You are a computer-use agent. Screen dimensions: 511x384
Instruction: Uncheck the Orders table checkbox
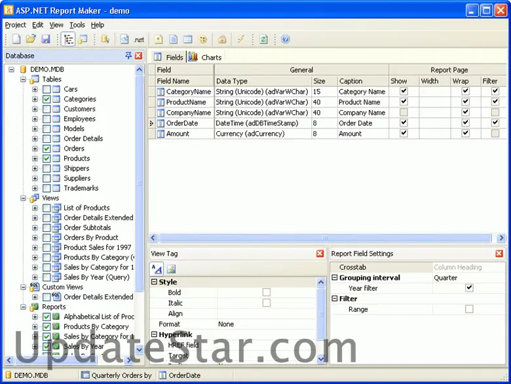[x=47, y=149]
